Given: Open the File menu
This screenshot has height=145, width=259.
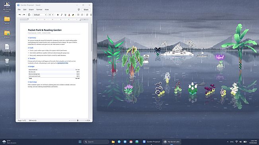Looking at the screenshot, I should (x=19, y=10).
